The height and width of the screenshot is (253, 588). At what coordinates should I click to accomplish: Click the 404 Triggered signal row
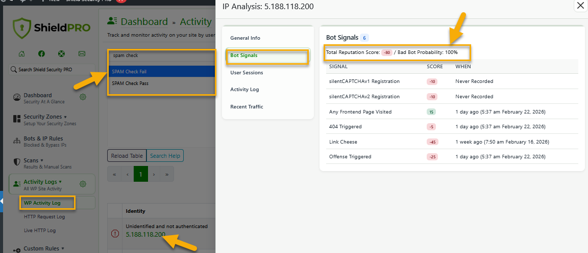pos(452,126)
